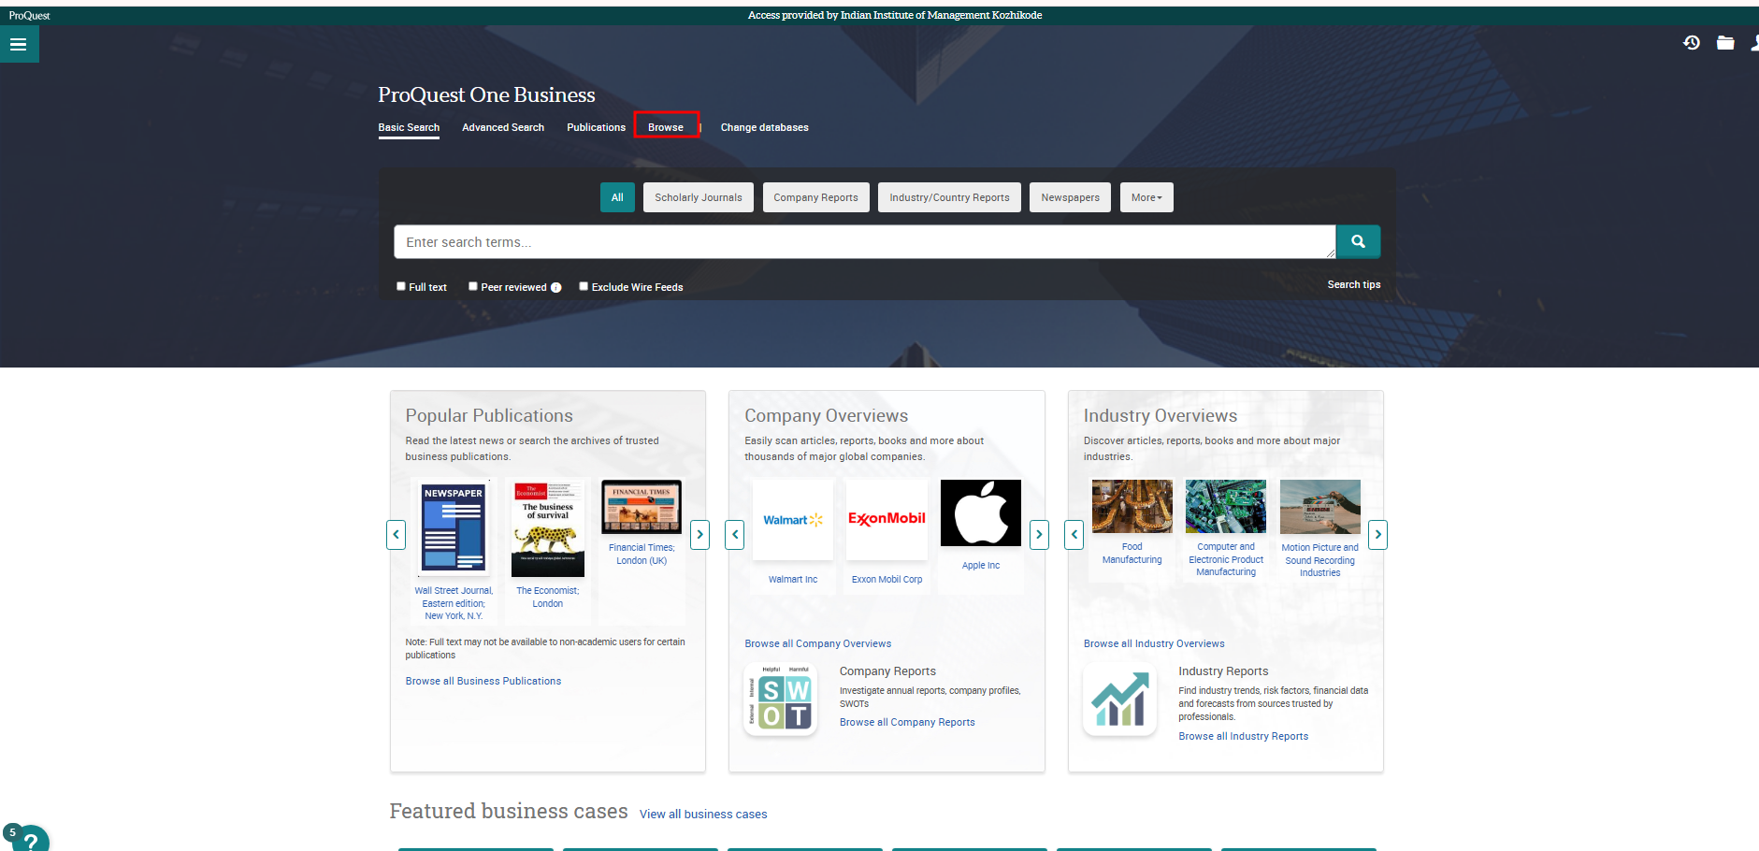
Task: Expand the More source types dropdown
Action: tap(1146, 197)
